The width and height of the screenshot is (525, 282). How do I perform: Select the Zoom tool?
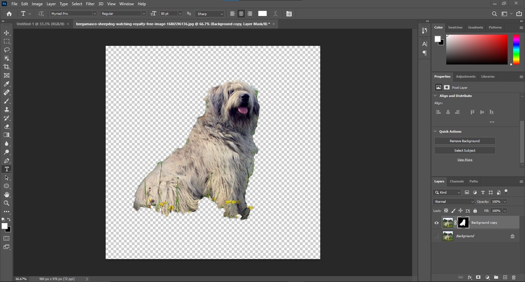(7, 203)
